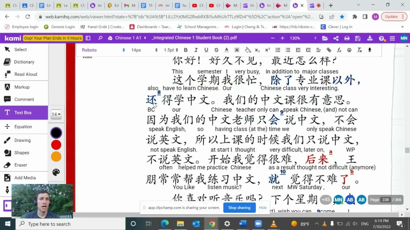Click the plan ends in 9 hours banner
This screenshot has height=230, width=410.
click(53, 38)
